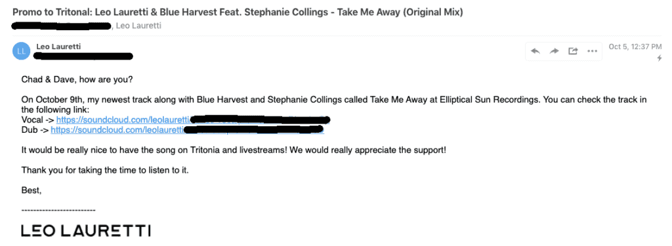Image resolution: width=672 pixels, height=246 pixels.
Task: Click the Leo Lauretti sender name
Action: pos(58,46)
